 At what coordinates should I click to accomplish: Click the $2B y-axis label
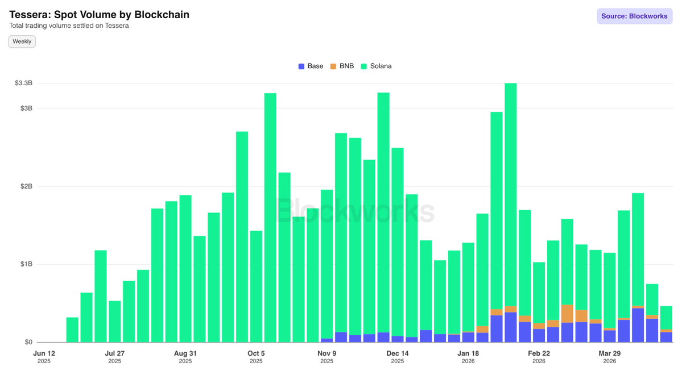click(x=27, y=186)
